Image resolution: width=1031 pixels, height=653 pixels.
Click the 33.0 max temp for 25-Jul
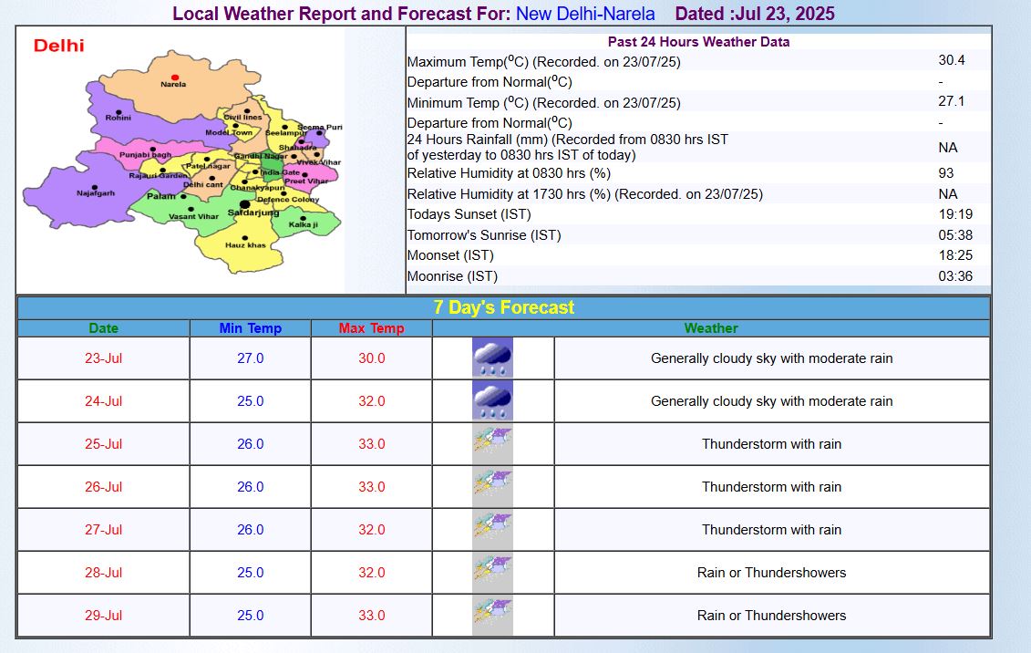[372, 444]
